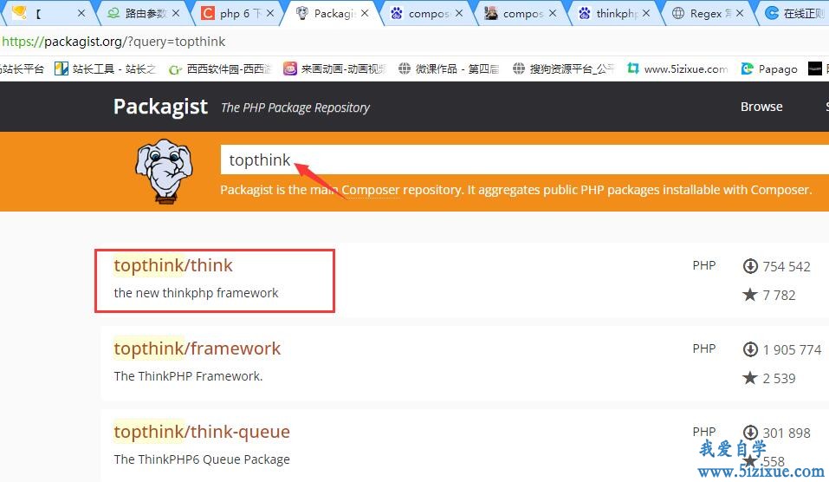
Task: Click the Packagist logo title
Action: tap(160, 107)
